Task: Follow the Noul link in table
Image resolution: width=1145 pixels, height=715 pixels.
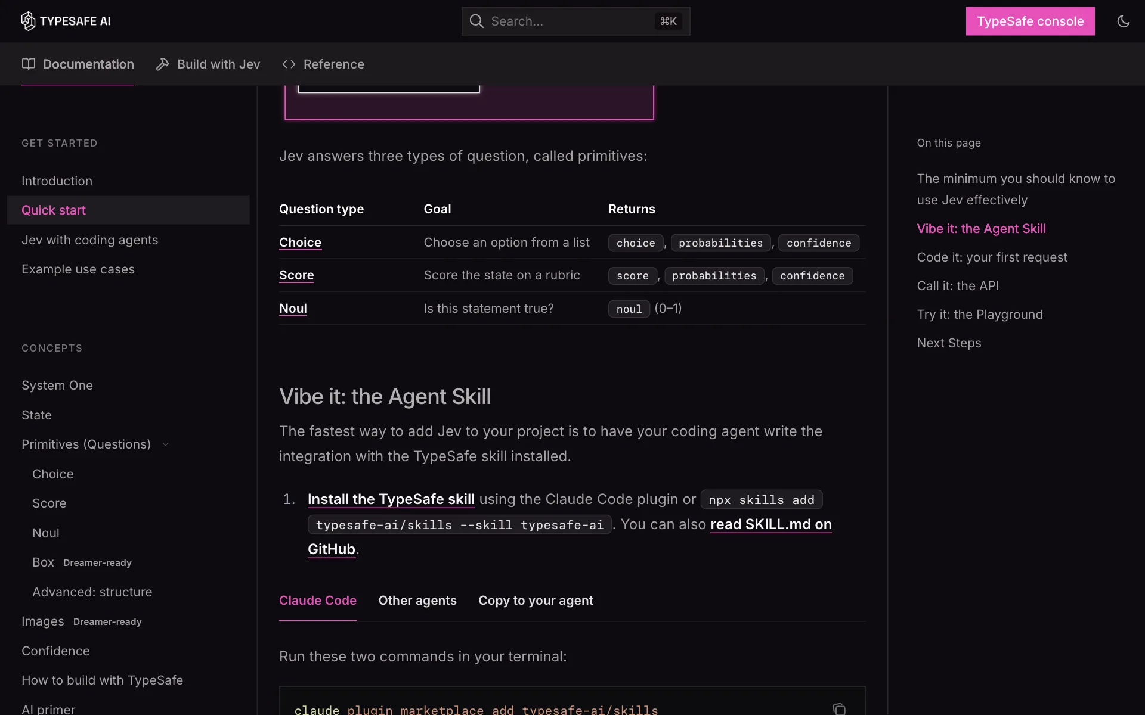Action: (x=293, y=309)
